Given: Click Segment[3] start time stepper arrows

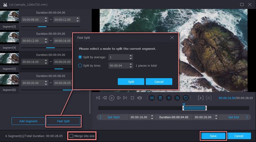Looking at the screenshot, I should tap(46, 20).
